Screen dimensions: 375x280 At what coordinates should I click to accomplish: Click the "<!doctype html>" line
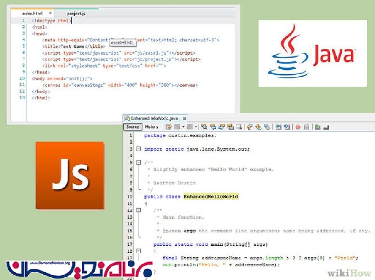tap(52, 21)
